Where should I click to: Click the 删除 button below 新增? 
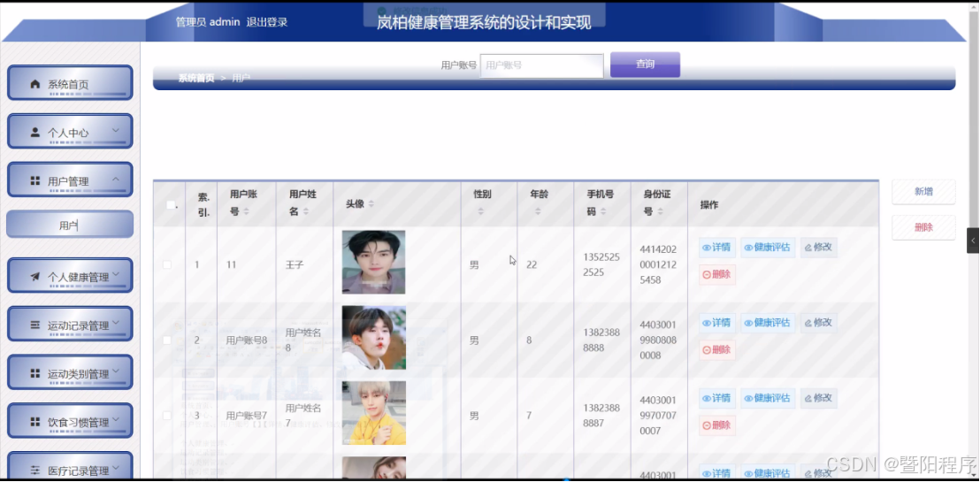point(923,227)
